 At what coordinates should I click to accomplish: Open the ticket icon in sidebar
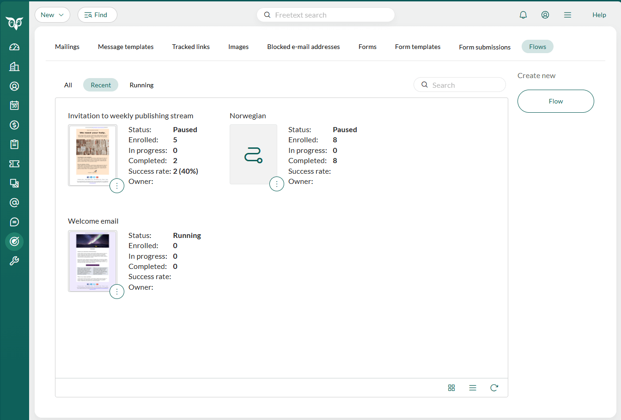(x=14, y=164)
